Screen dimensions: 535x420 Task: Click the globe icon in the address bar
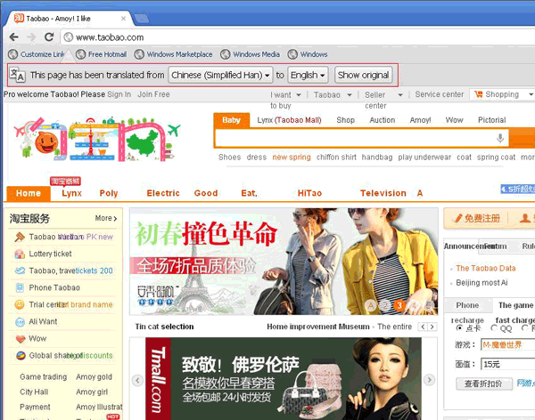[69, 36]
